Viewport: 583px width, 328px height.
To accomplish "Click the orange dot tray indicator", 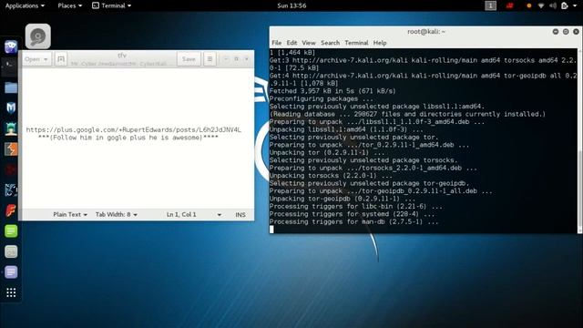I will (x=528, y=6).
